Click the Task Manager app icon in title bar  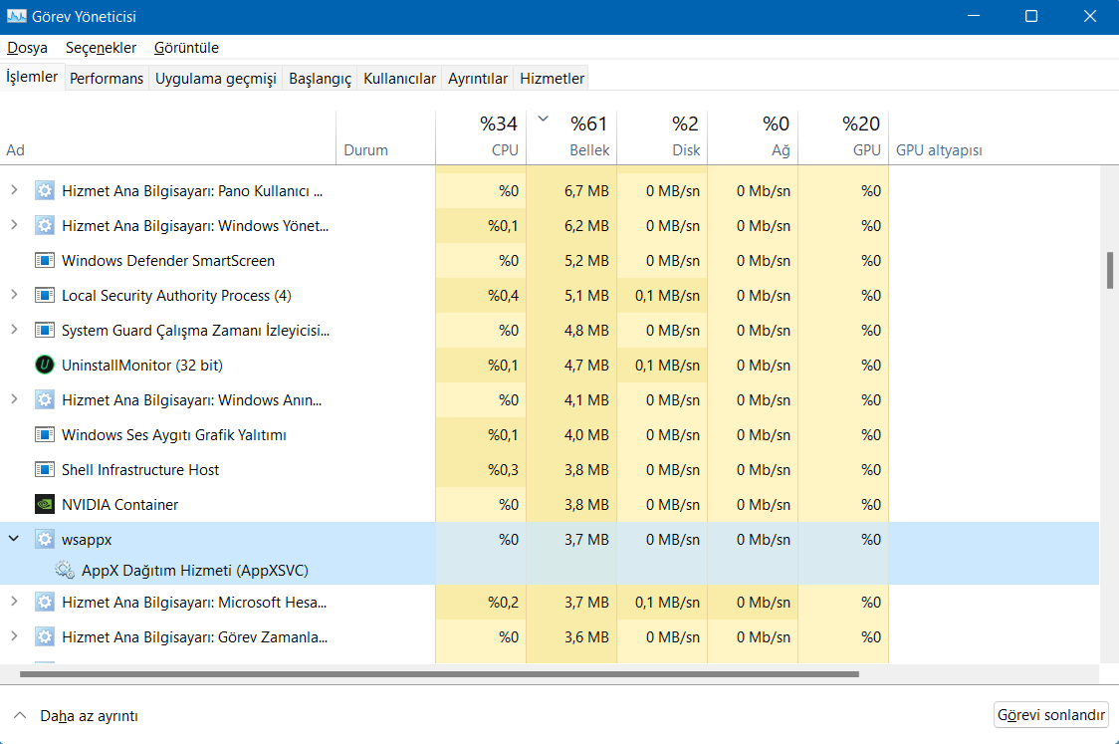point(16,16)
